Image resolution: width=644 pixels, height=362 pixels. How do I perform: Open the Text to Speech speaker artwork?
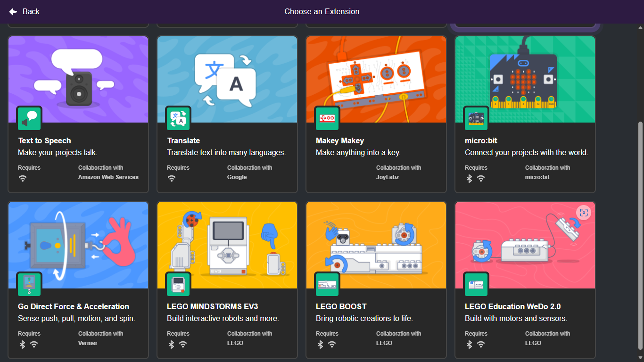pos(78,79)
